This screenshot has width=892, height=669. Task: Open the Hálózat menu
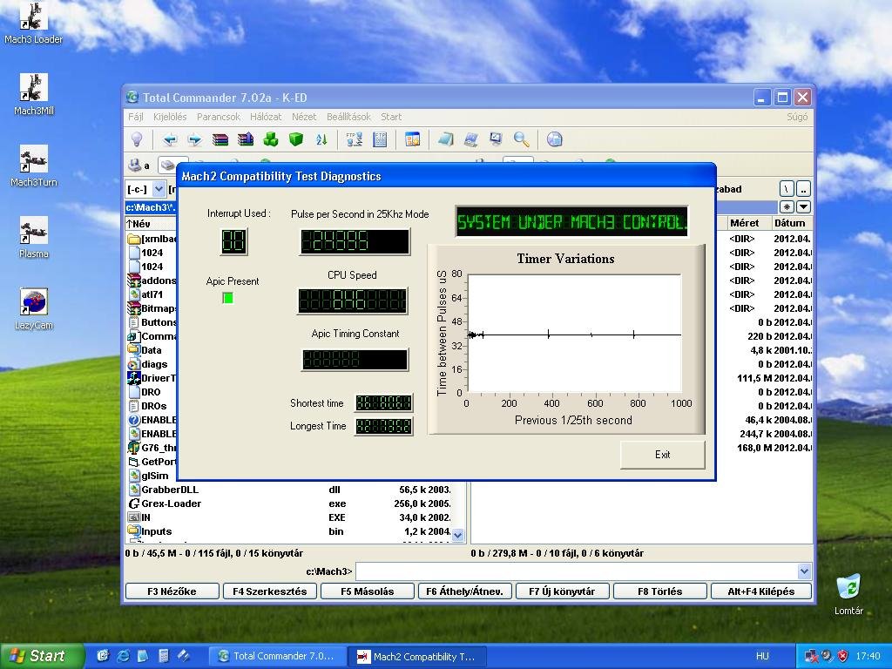coord(266,117)
